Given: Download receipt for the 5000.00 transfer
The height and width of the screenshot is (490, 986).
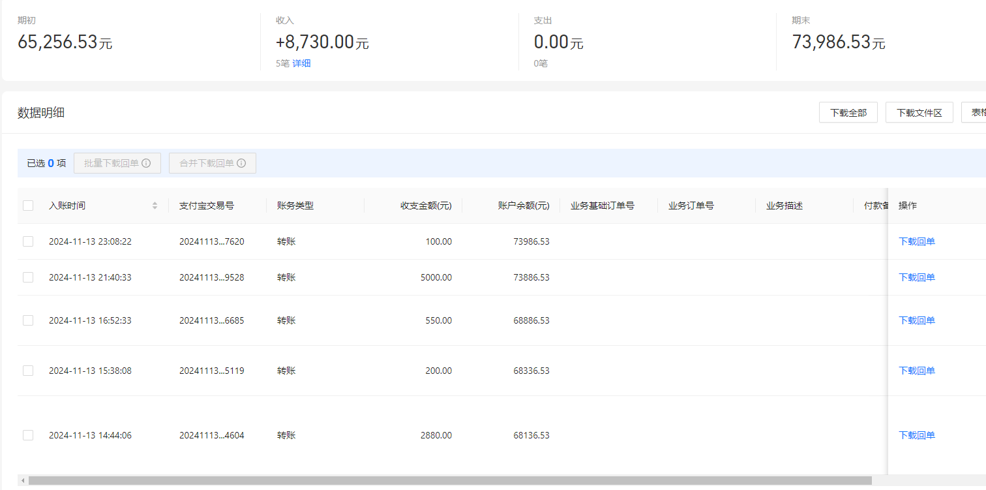Looking at the screenshot, I should click(x=916, y=277).
